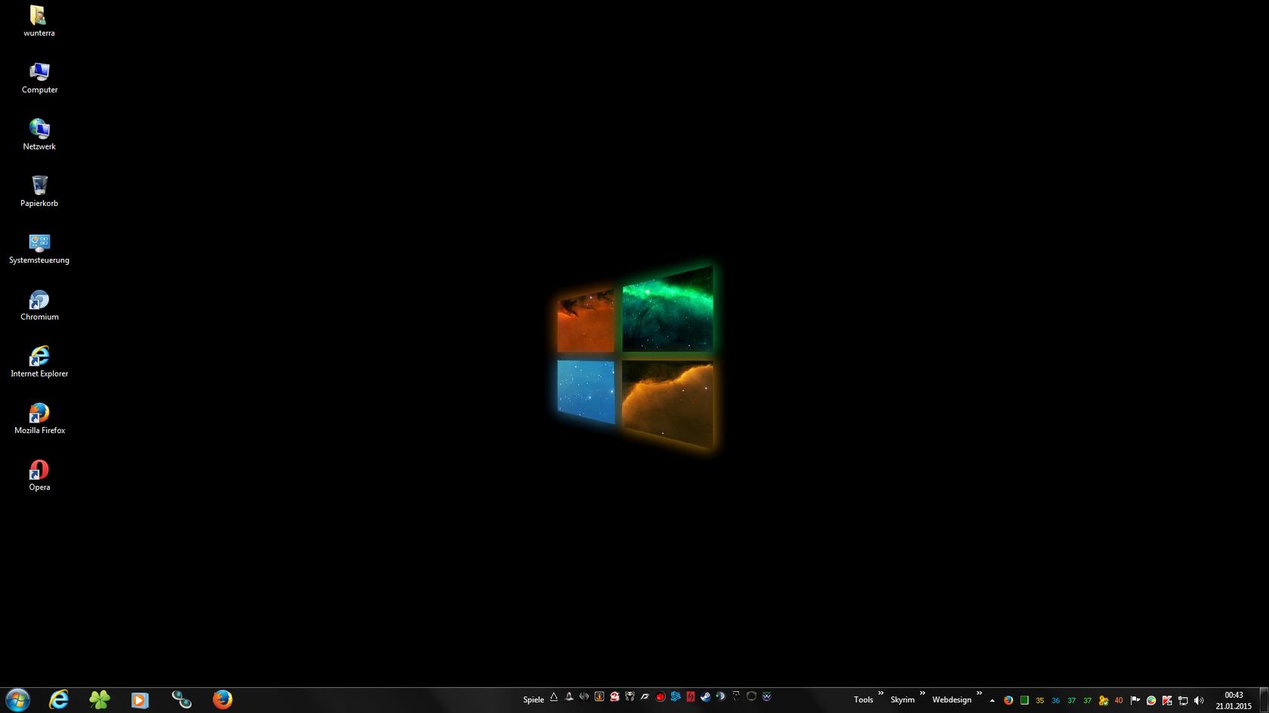The image size is (1269, 713).
Task: Launch Windows Media Player from the taskbar
Action: [140, 699]
